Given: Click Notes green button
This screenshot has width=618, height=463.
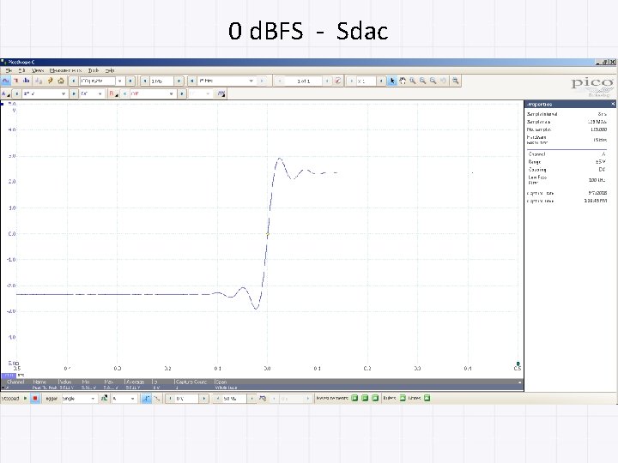Looking at the screenshot, I should pos(427,398).
